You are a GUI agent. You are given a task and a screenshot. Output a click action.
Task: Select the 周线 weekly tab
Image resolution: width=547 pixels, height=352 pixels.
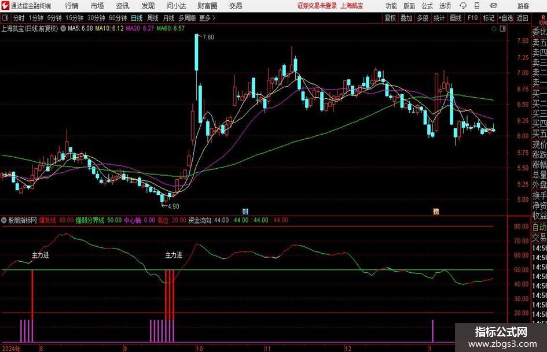(152, 18)
